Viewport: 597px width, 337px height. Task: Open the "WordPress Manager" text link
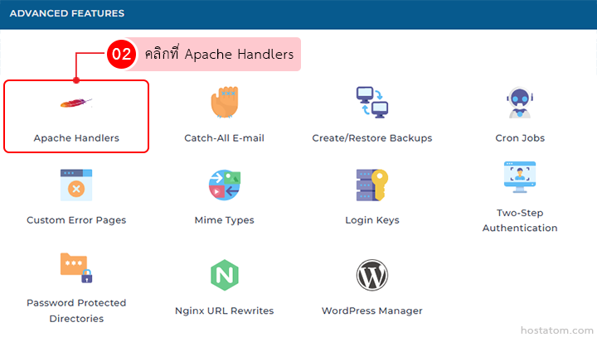[371, 311]
